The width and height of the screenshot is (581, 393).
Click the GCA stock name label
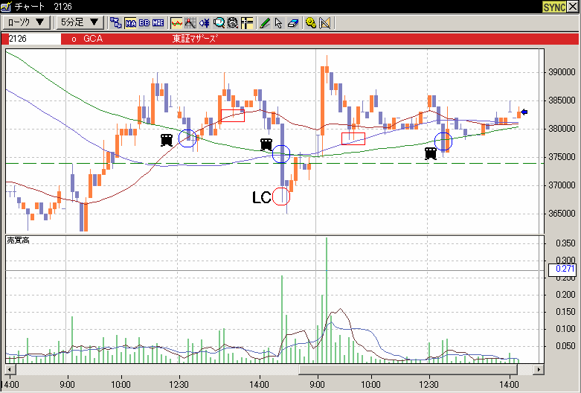[x=93, y=39]
